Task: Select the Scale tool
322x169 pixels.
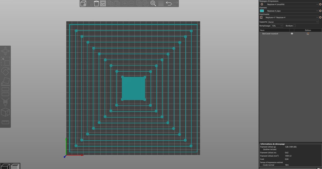Action: (6, 62)
